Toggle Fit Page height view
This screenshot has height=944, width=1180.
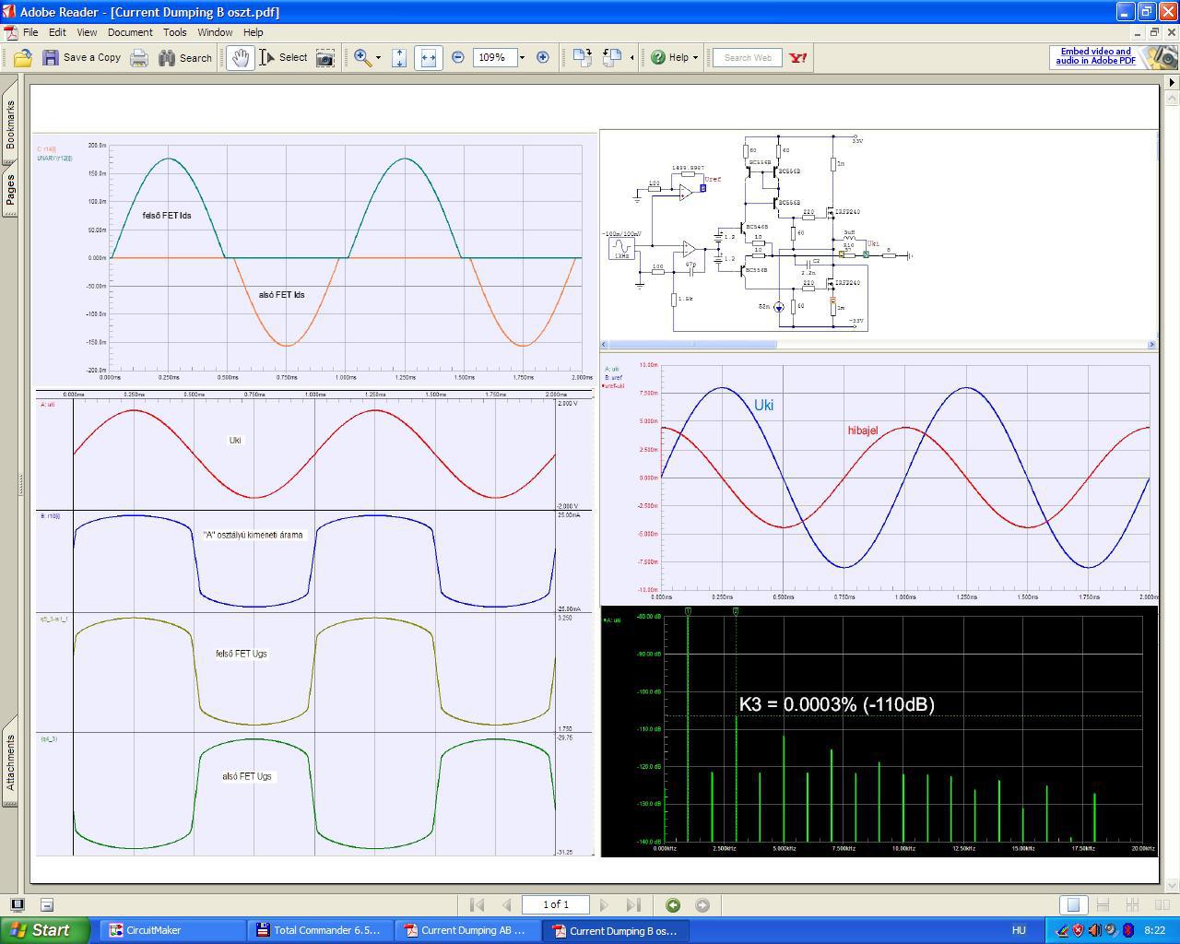399,58
